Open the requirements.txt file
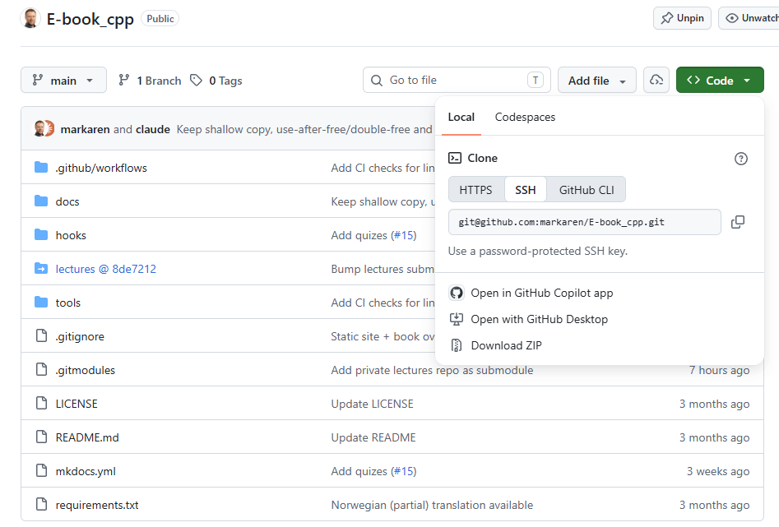The width and height of the screenshot is (779, 527). tap(97, 505)
